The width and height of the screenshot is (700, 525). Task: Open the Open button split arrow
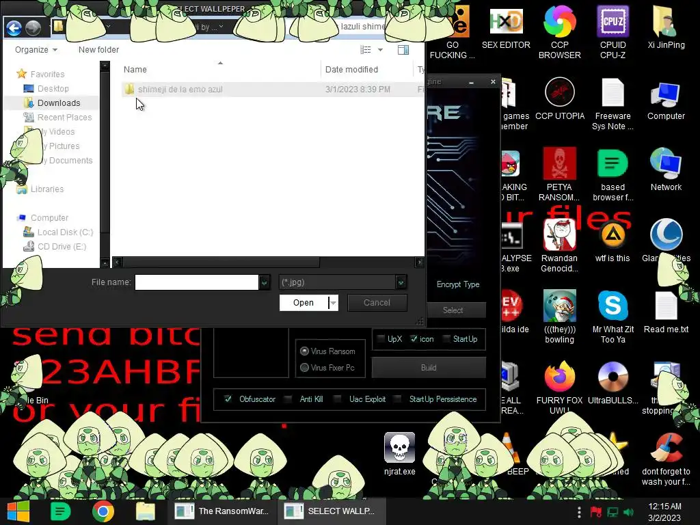click(x=333, y=303)
